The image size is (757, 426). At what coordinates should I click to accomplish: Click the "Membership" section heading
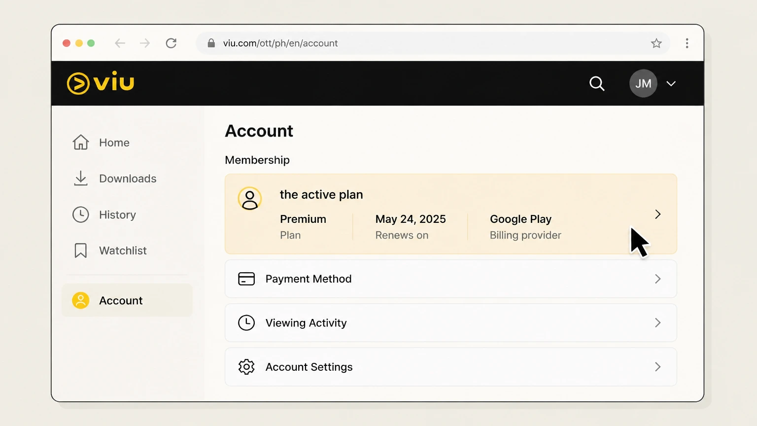pyautogui.click(x=257, y=160)
